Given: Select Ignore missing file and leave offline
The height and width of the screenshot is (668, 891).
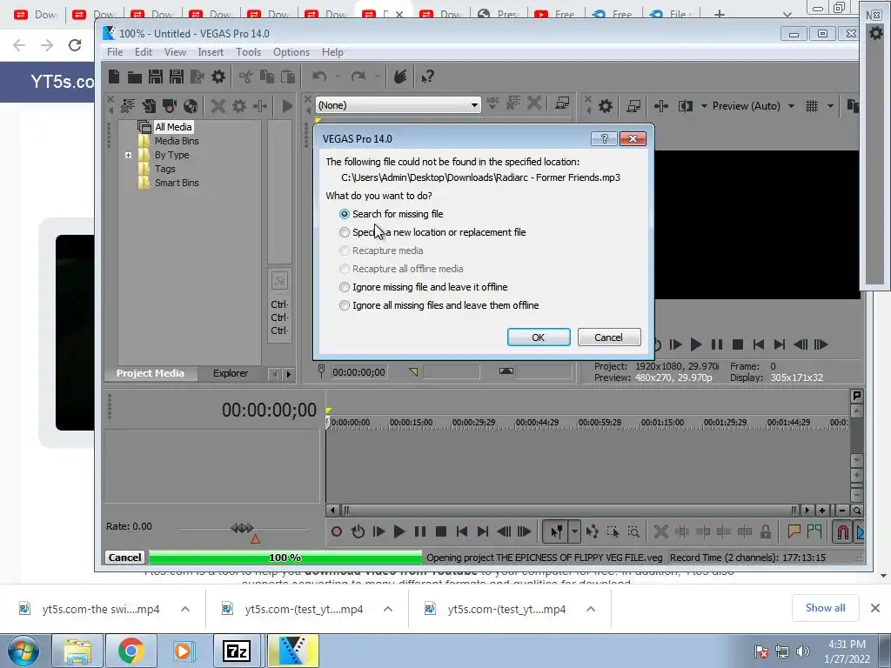Looking at the screenshot, I should [345, 287].
